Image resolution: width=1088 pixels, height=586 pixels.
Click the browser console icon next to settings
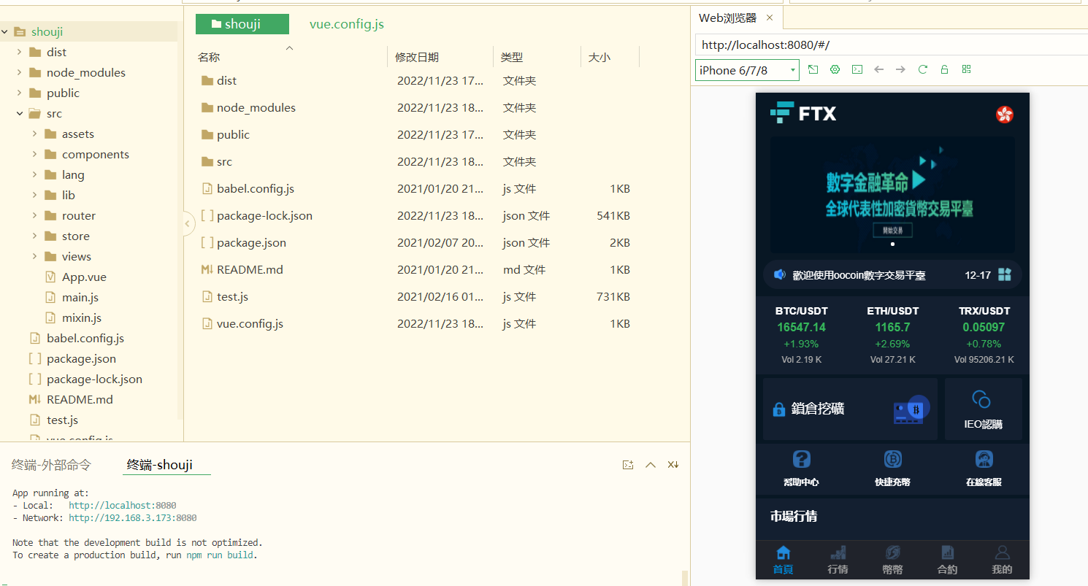click(857, 69)
